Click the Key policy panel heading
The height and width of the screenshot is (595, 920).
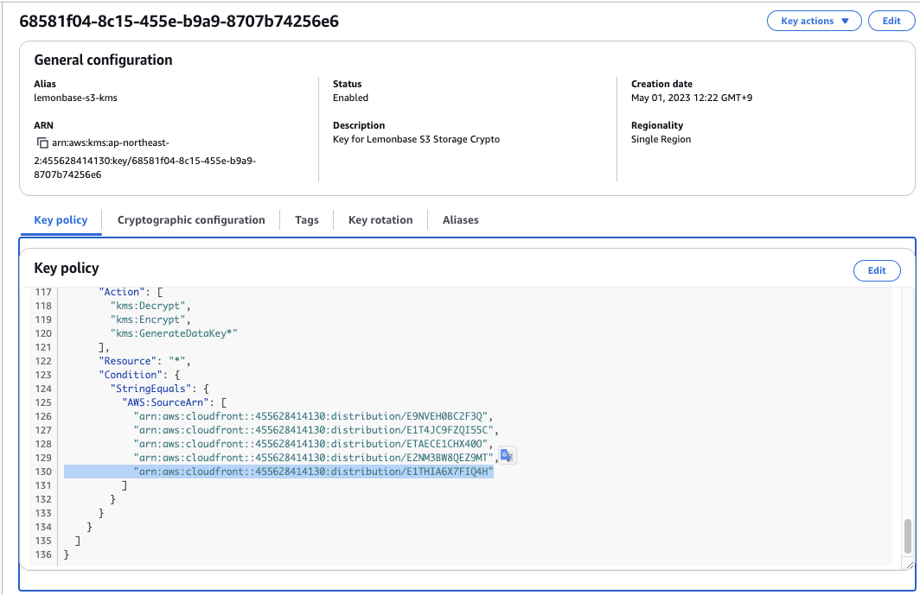click(x=67, y=268)
